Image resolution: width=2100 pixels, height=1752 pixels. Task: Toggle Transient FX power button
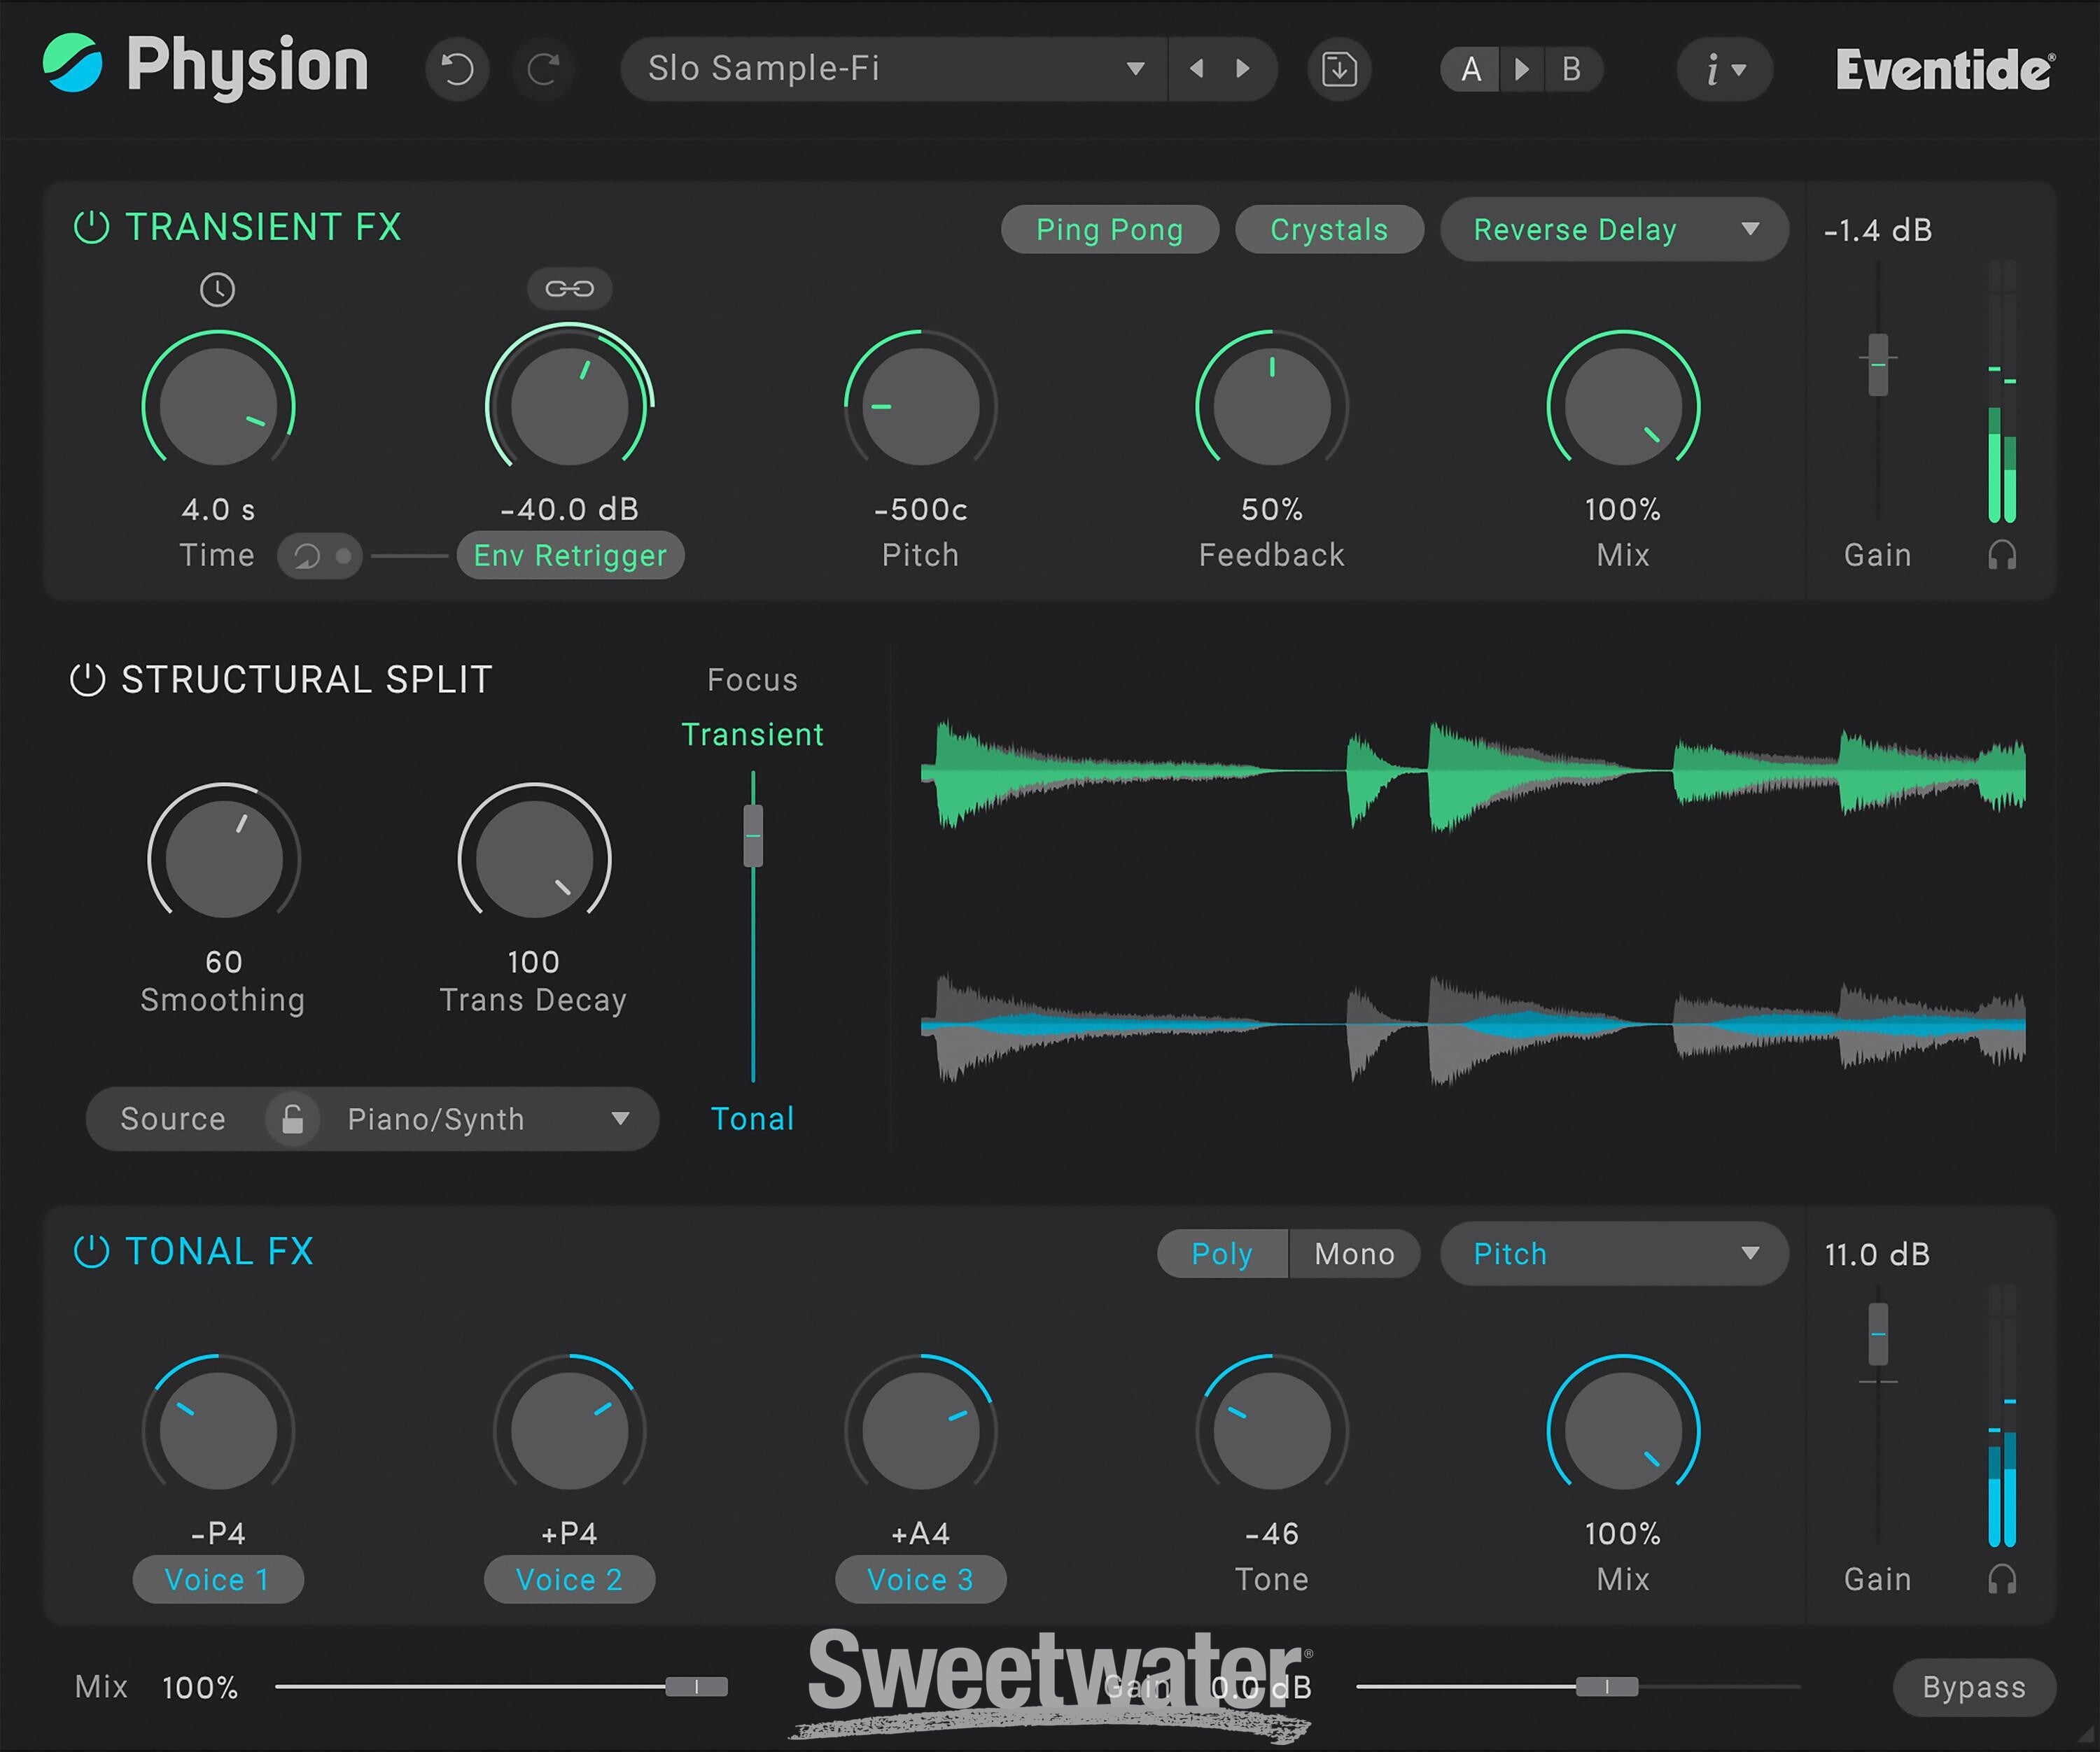click(x=91, y=227)
